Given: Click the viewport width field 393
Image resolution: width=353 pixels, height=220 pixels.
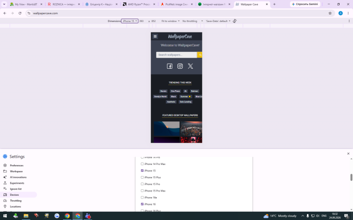Looking at the screenshot, I should coord(142,21).
